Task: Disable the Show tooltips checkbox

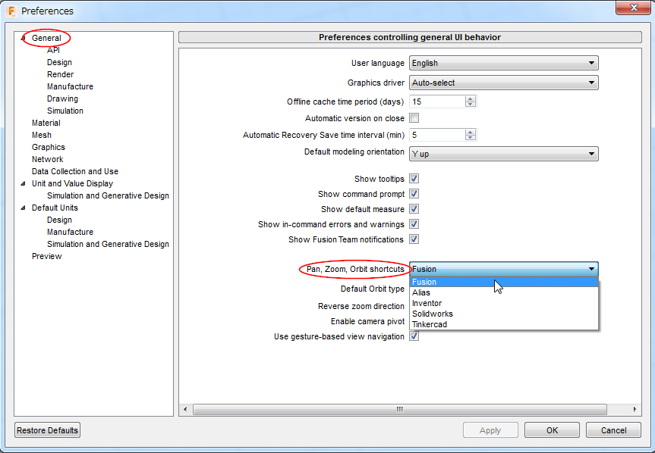Action: point(414,179)
